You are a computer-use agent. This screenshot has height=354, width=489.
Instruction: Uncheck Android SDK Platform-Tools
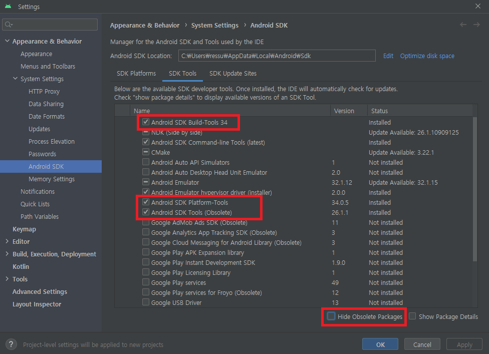click(x=146, y=202)
